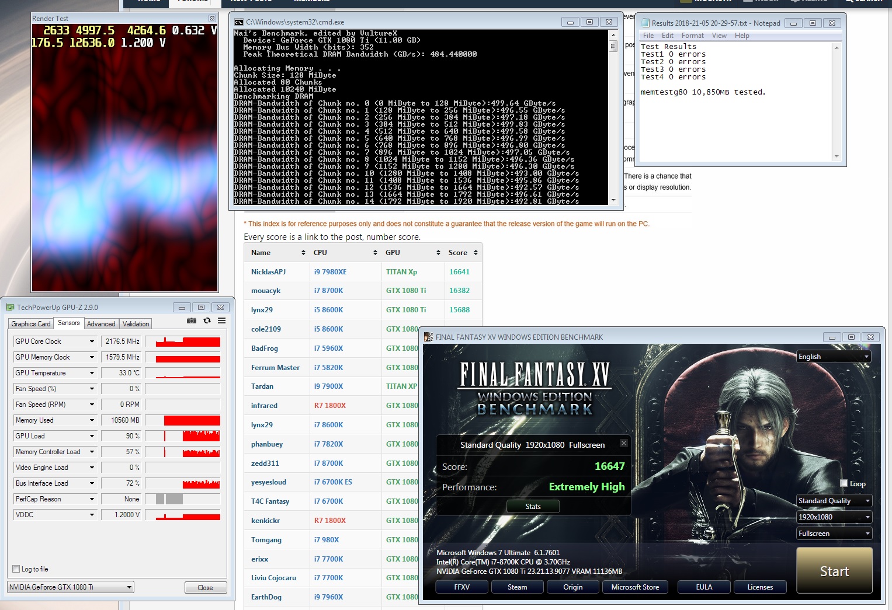Viewport: 892px width, 610px height.
Task: Switch to the Graphics Card tab
Action: 31,324
